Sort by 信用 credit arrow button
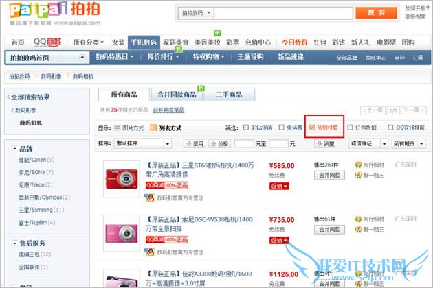This screenshot has width=433, height=288. point(195,143)
